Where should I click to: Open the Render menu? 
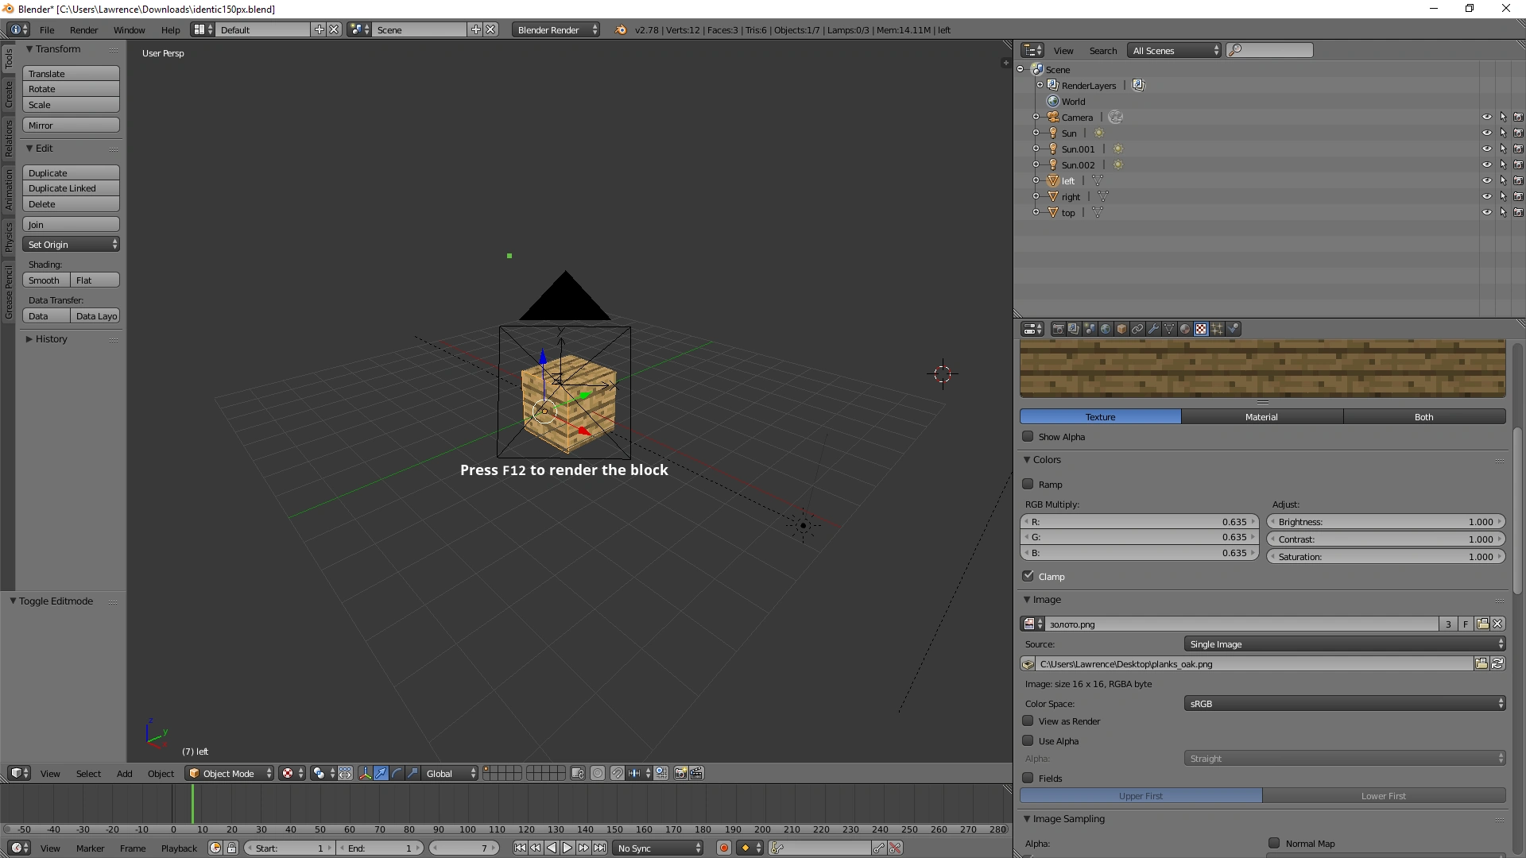(83, 30)
